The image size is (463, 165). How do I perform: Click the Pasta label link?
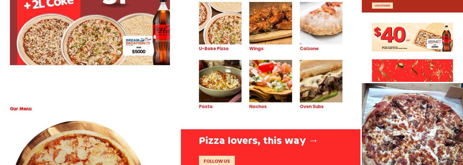206,107
